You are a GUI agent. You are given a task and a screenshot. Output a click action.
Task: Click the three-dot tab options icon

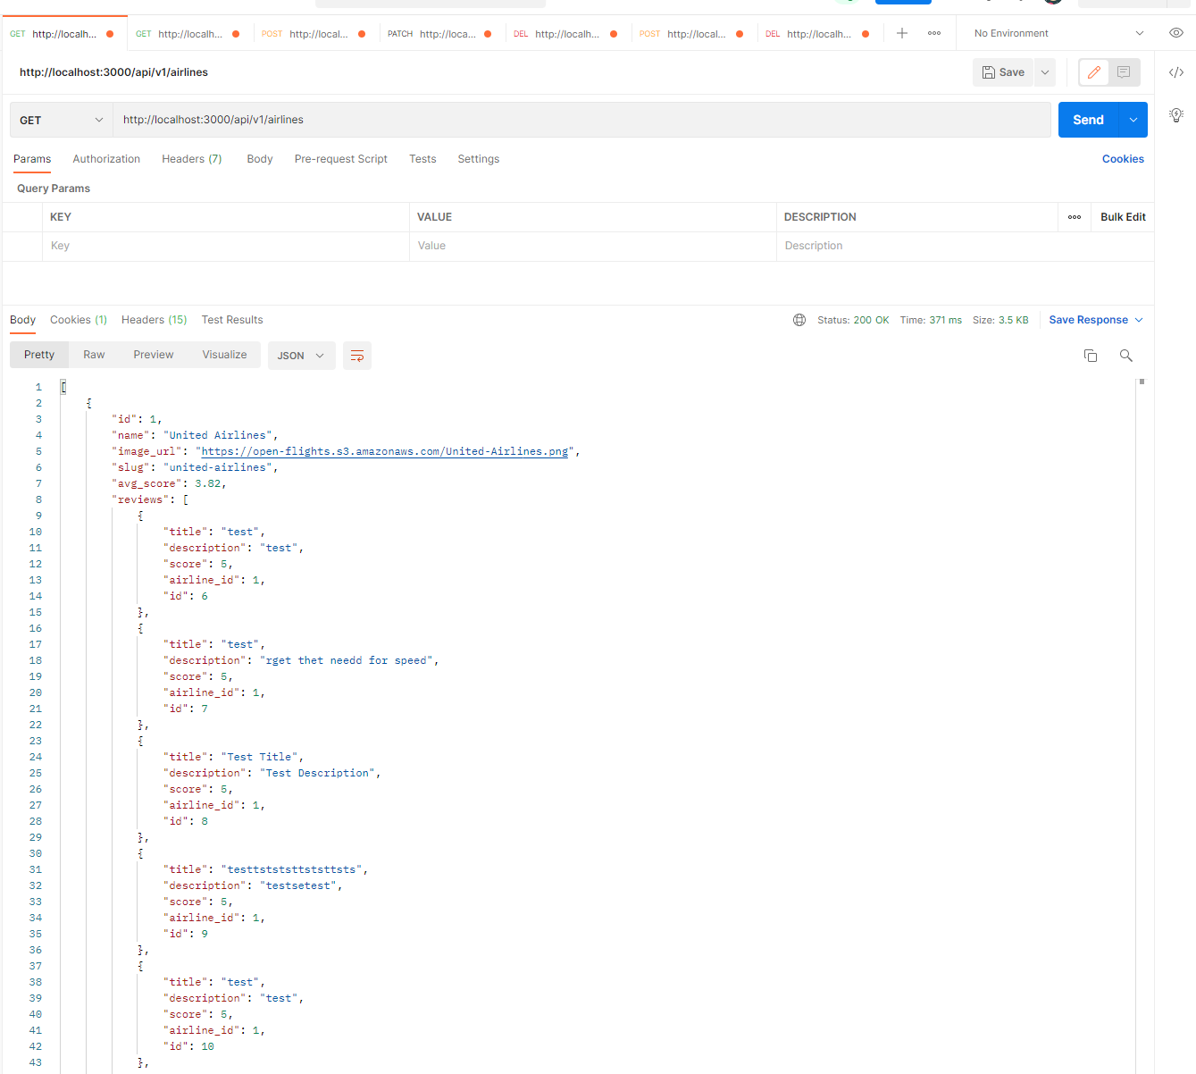[933, 33]
